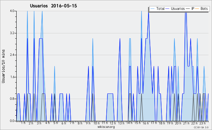Click the dark blue Usuarios legend line
Viewport: 212px width, 130px height.
coord(167,9)
